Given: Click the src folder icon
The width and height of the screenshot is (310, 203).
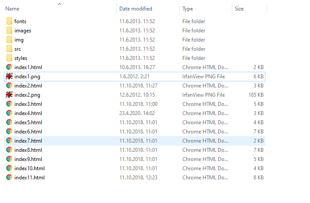Looking at the screenshot, I should (10, 49).
